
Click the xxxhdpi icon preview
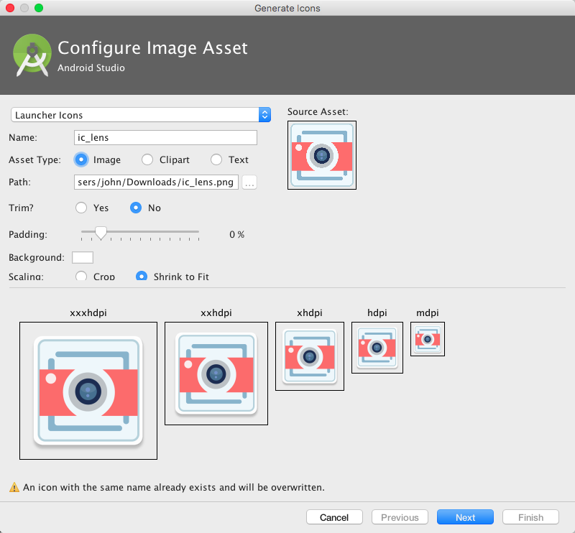(88, 391)
